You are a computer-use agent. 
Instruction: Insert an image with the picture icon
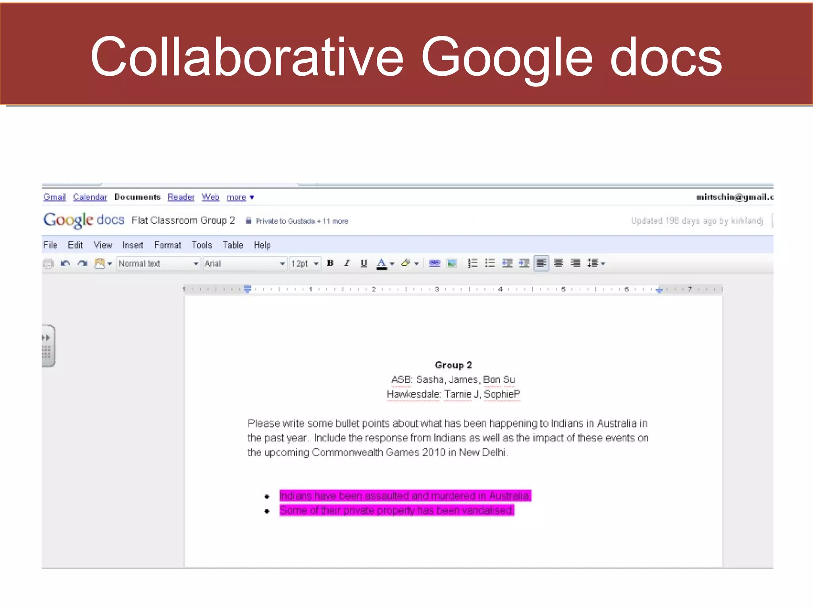[x=452, y=263]
